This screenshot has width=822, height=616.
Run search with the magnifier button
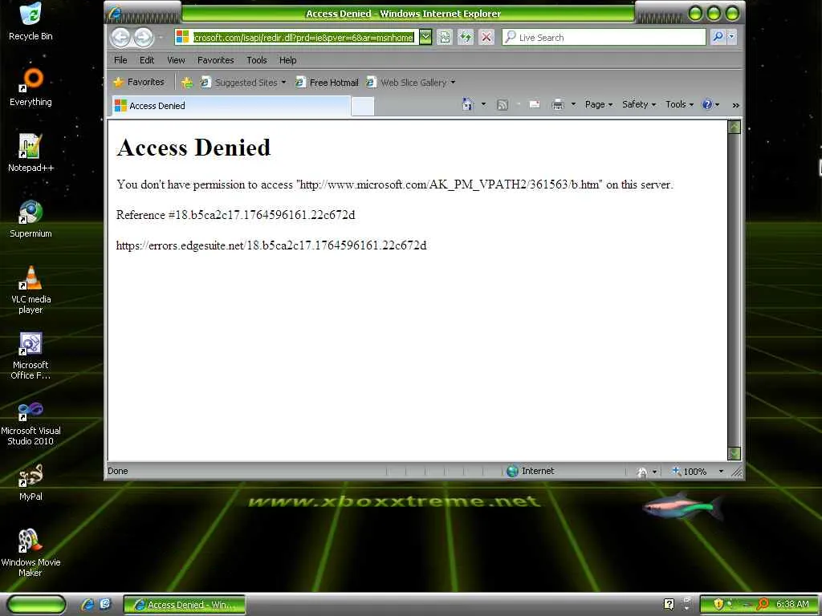718,37
